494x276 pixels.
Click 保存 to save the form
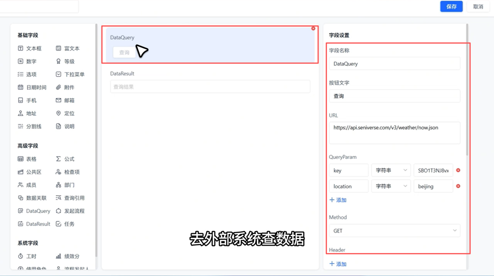click(451, 6)
